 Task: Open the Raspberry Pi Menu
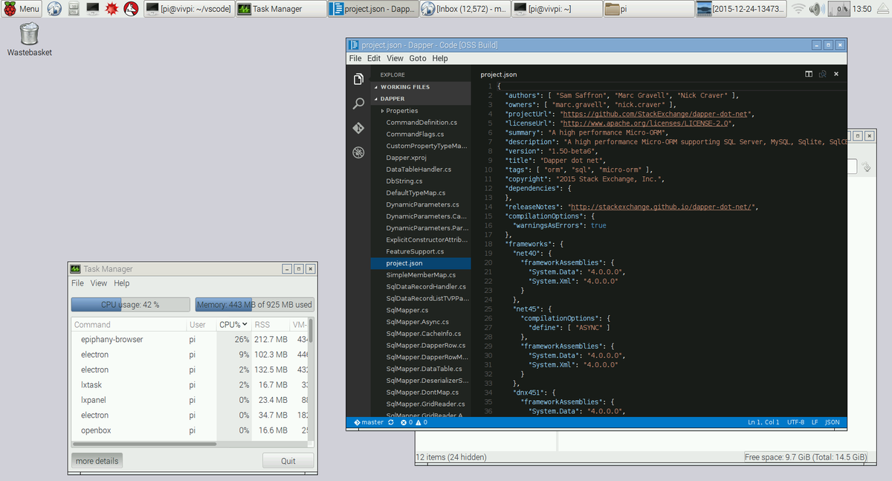21,9
